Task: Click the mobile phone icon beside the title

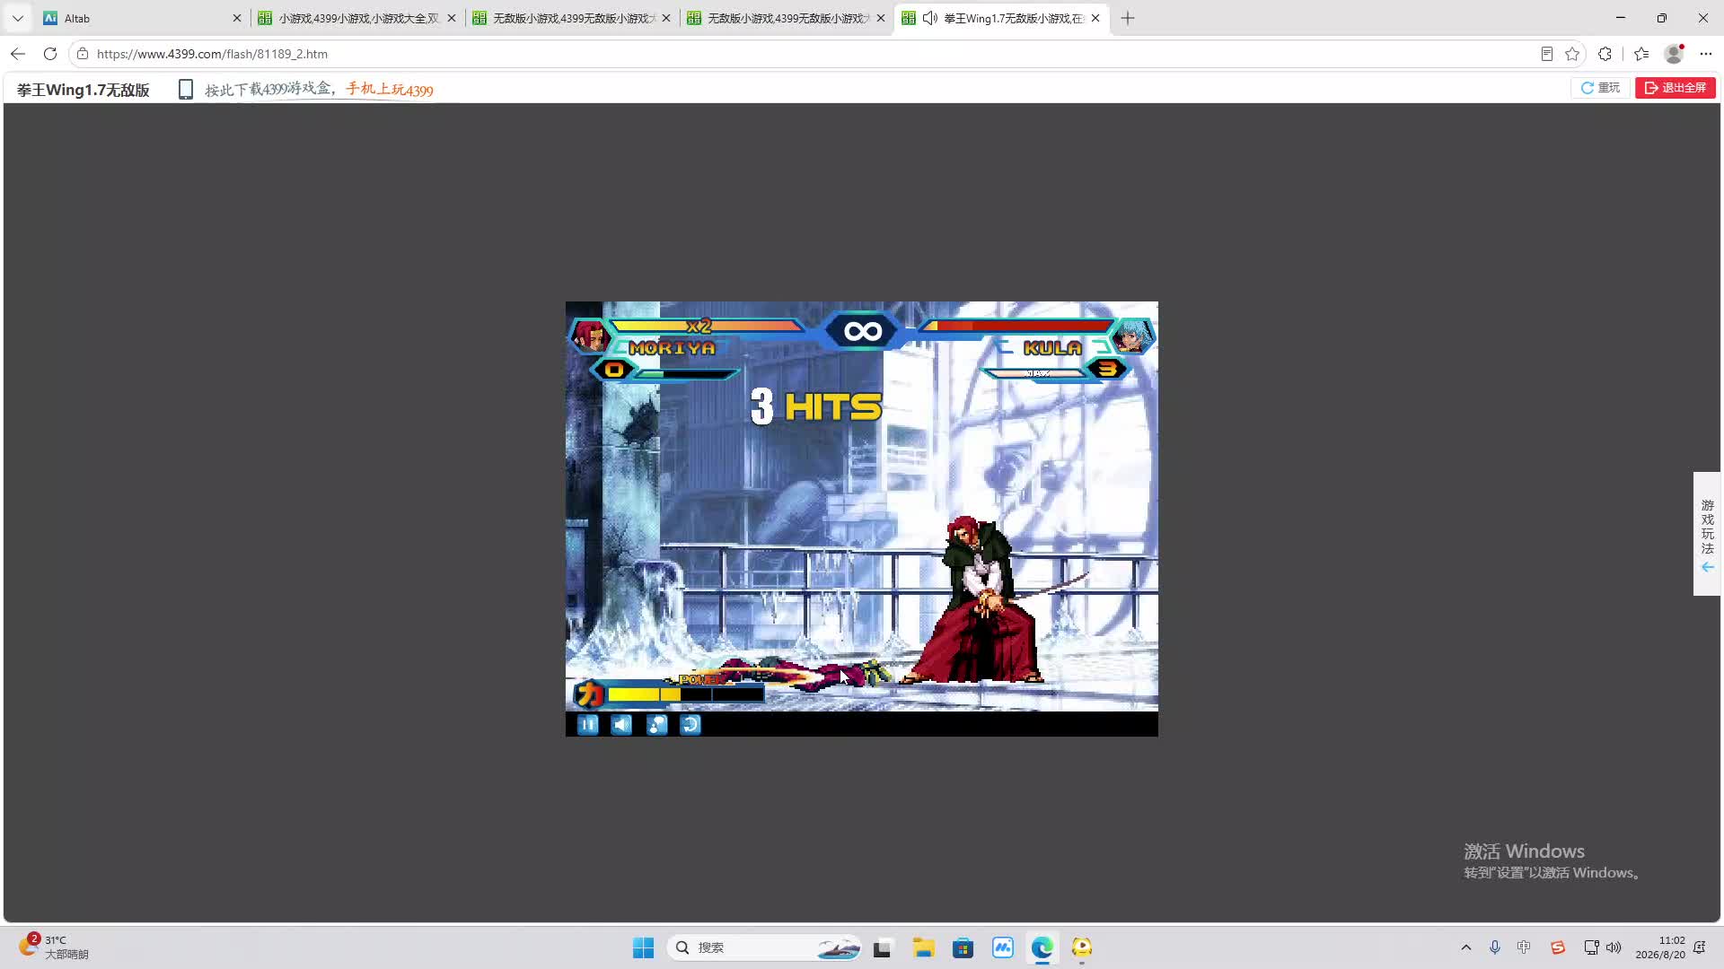Action: click(186, 90)
